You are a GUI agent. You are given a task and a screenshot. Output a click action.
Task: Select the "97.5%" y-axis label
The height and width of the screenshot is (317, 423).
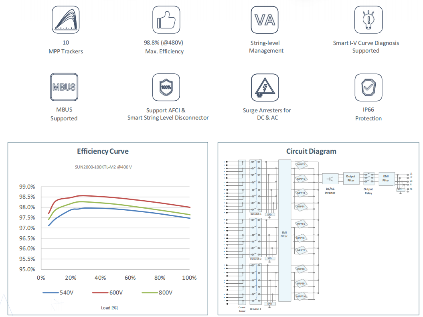[x=27, y=217]
